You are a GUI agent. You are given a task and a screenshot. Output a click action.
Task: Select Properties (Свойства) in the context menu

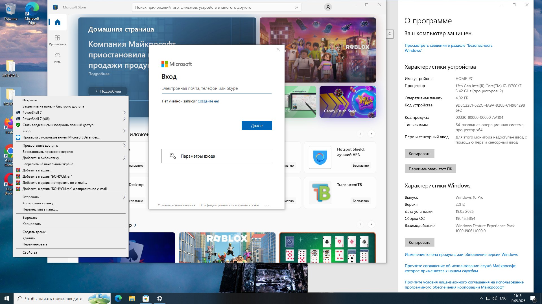(x=30, y=252)
